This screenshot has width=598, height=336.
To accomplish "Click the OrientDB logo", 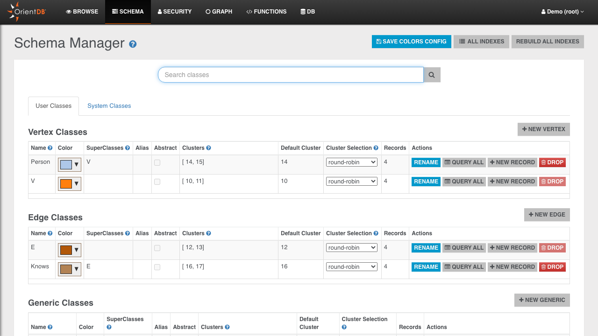I will 28,12.
